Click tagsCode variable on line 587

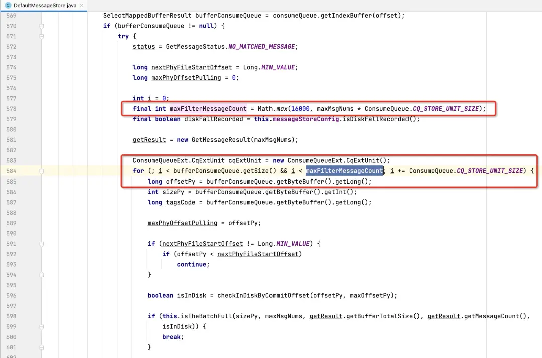(181, 202)
